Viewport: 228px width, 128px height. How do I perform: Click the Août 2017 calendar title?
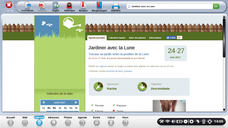(x=60, y=102)
